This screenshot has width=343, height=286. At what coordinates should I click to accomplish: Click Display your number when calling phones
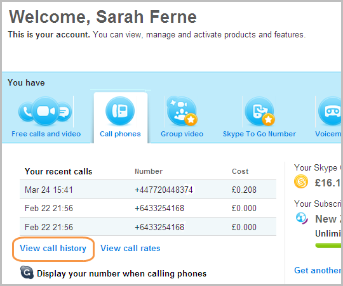(x=121, y=274)
